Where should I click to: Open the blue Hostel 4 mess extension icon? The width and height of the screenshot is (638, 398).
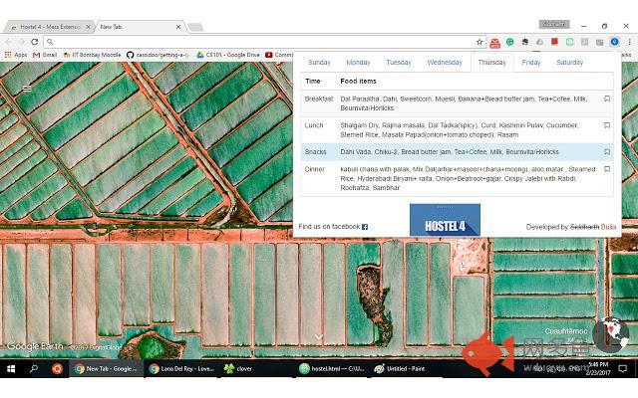(614, 42)
